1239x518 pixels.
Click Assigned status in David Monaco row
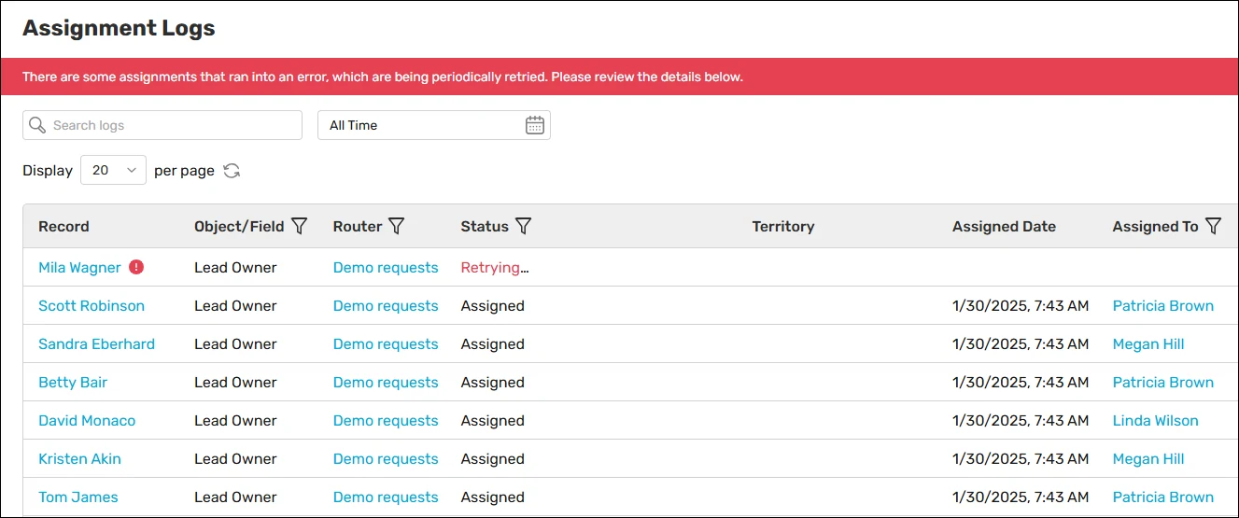493,421
